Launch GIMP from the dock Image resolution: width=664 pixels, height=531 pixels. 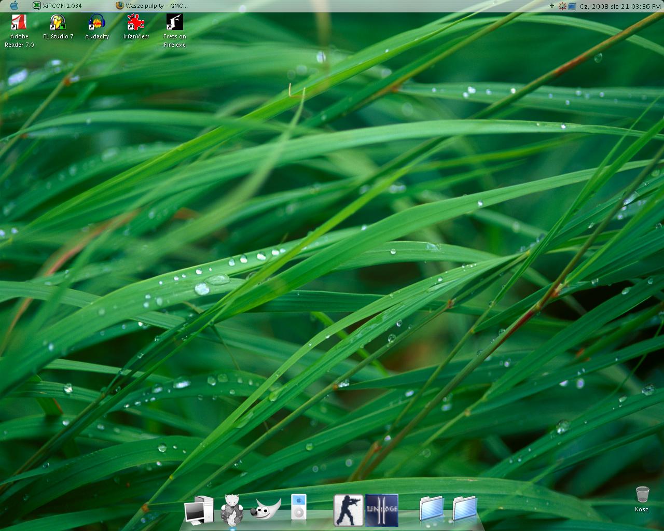(x=266, y=508)
